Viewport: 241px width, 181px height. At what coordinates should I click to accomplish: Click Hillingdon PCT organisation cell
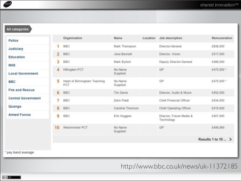point(73,70)
